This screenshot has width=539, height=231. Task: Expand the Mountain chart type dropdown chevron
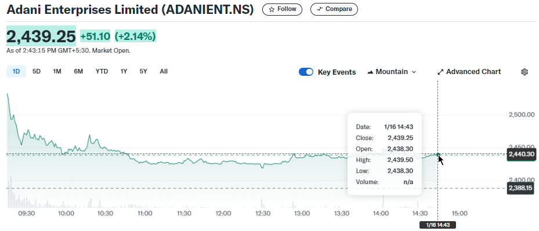pyautogui.click(x=414, y=72)
